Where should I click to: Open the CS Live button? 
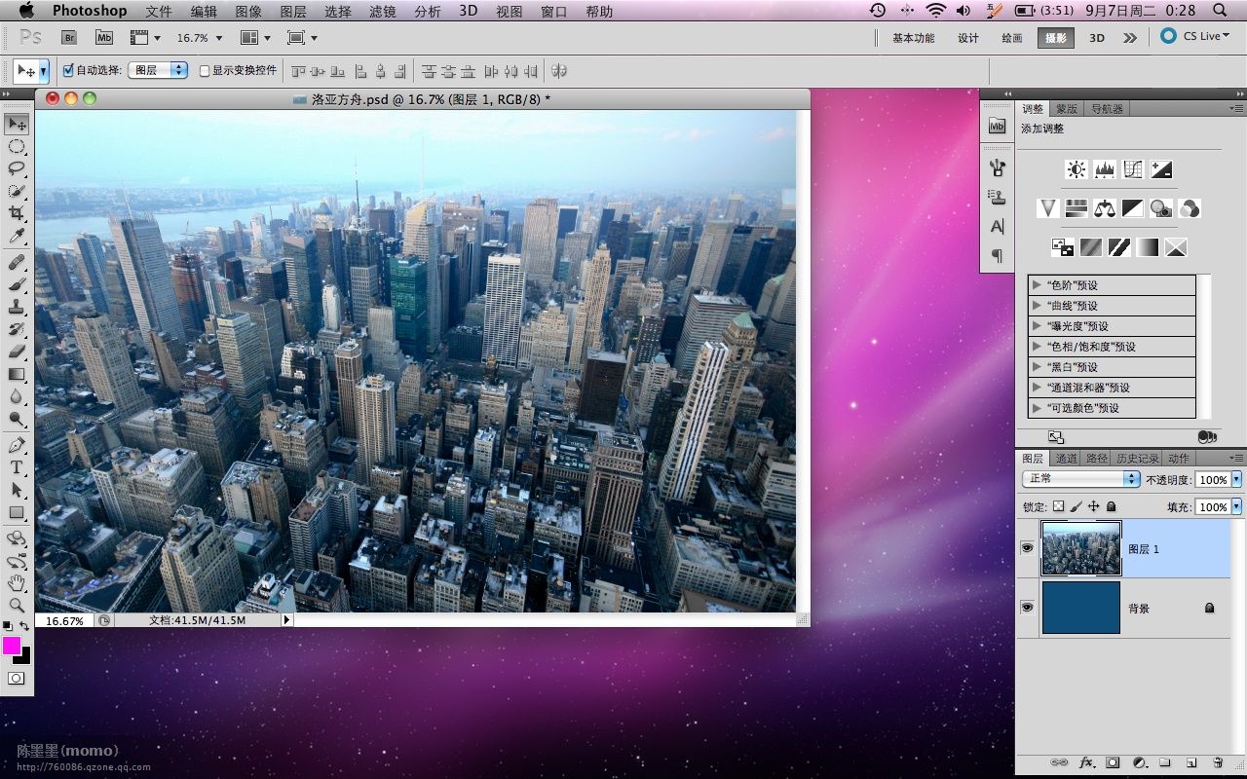point(1195,36)
